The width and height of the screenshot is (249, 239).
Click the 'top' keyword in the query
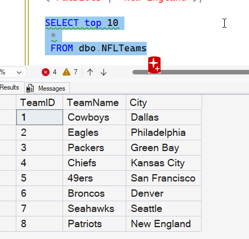[93, 23]
